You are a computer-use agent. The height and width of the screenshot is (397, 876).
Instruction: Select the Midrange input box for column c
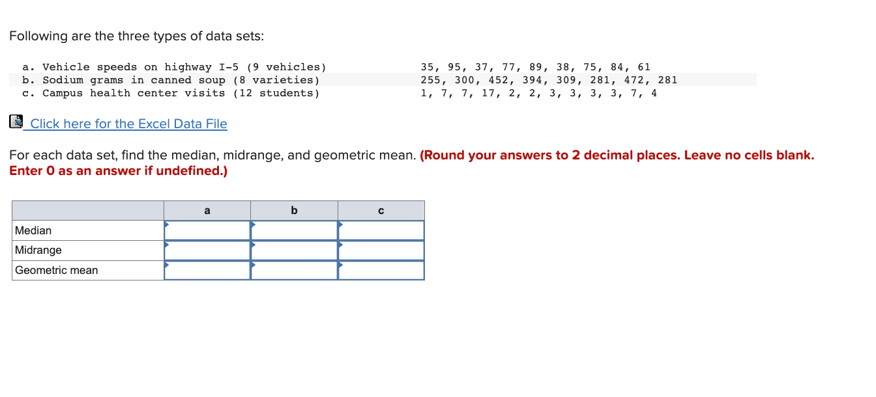click(381, 250)
